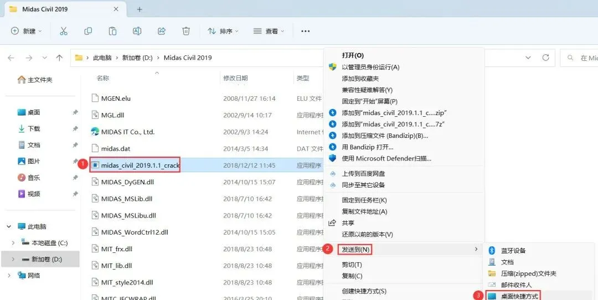This screenshot has height=300, width=598.
Task: Open 文档 in sidebar
Action: [29, 145]
